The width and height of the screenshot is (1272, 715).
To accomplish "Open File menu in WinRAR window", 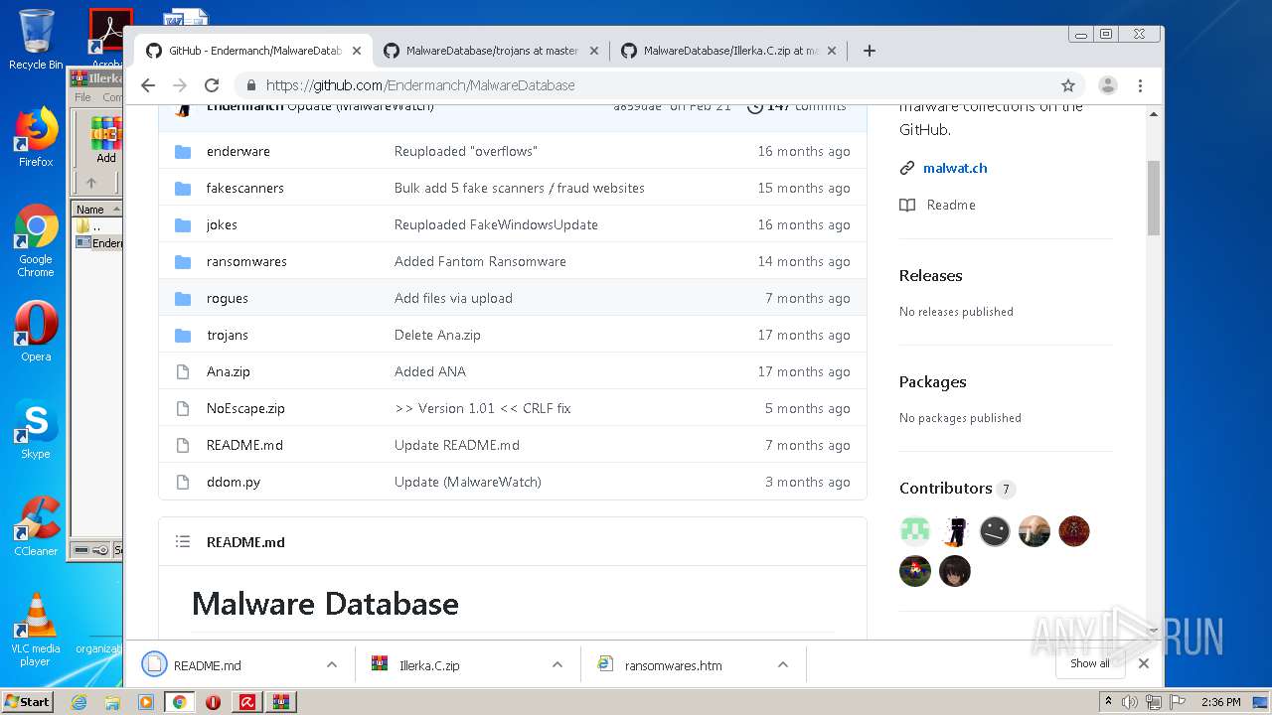I will pyautogui.click(x=82, y=97).
